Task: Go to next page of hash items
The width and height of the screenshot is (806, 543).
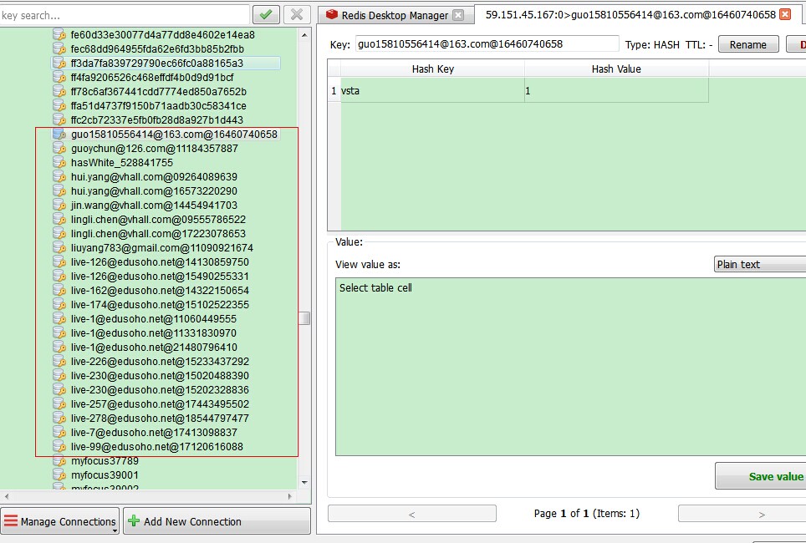Action: click(742, 514)
